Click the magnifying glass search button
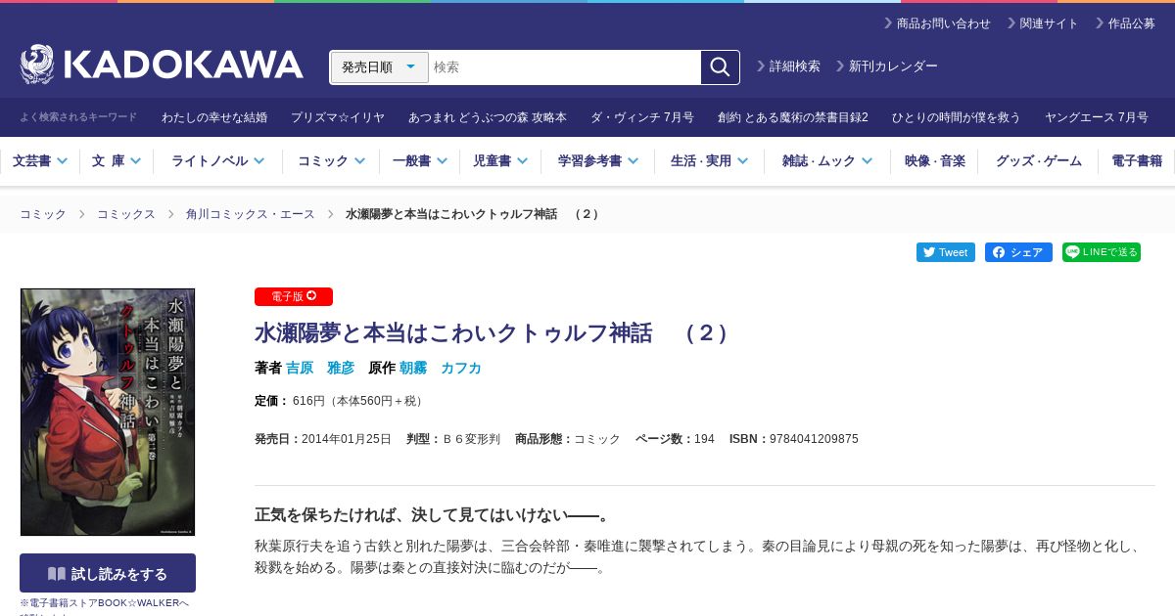The width and height of the screenshot is (1175, 616). (x=720, y=67)
